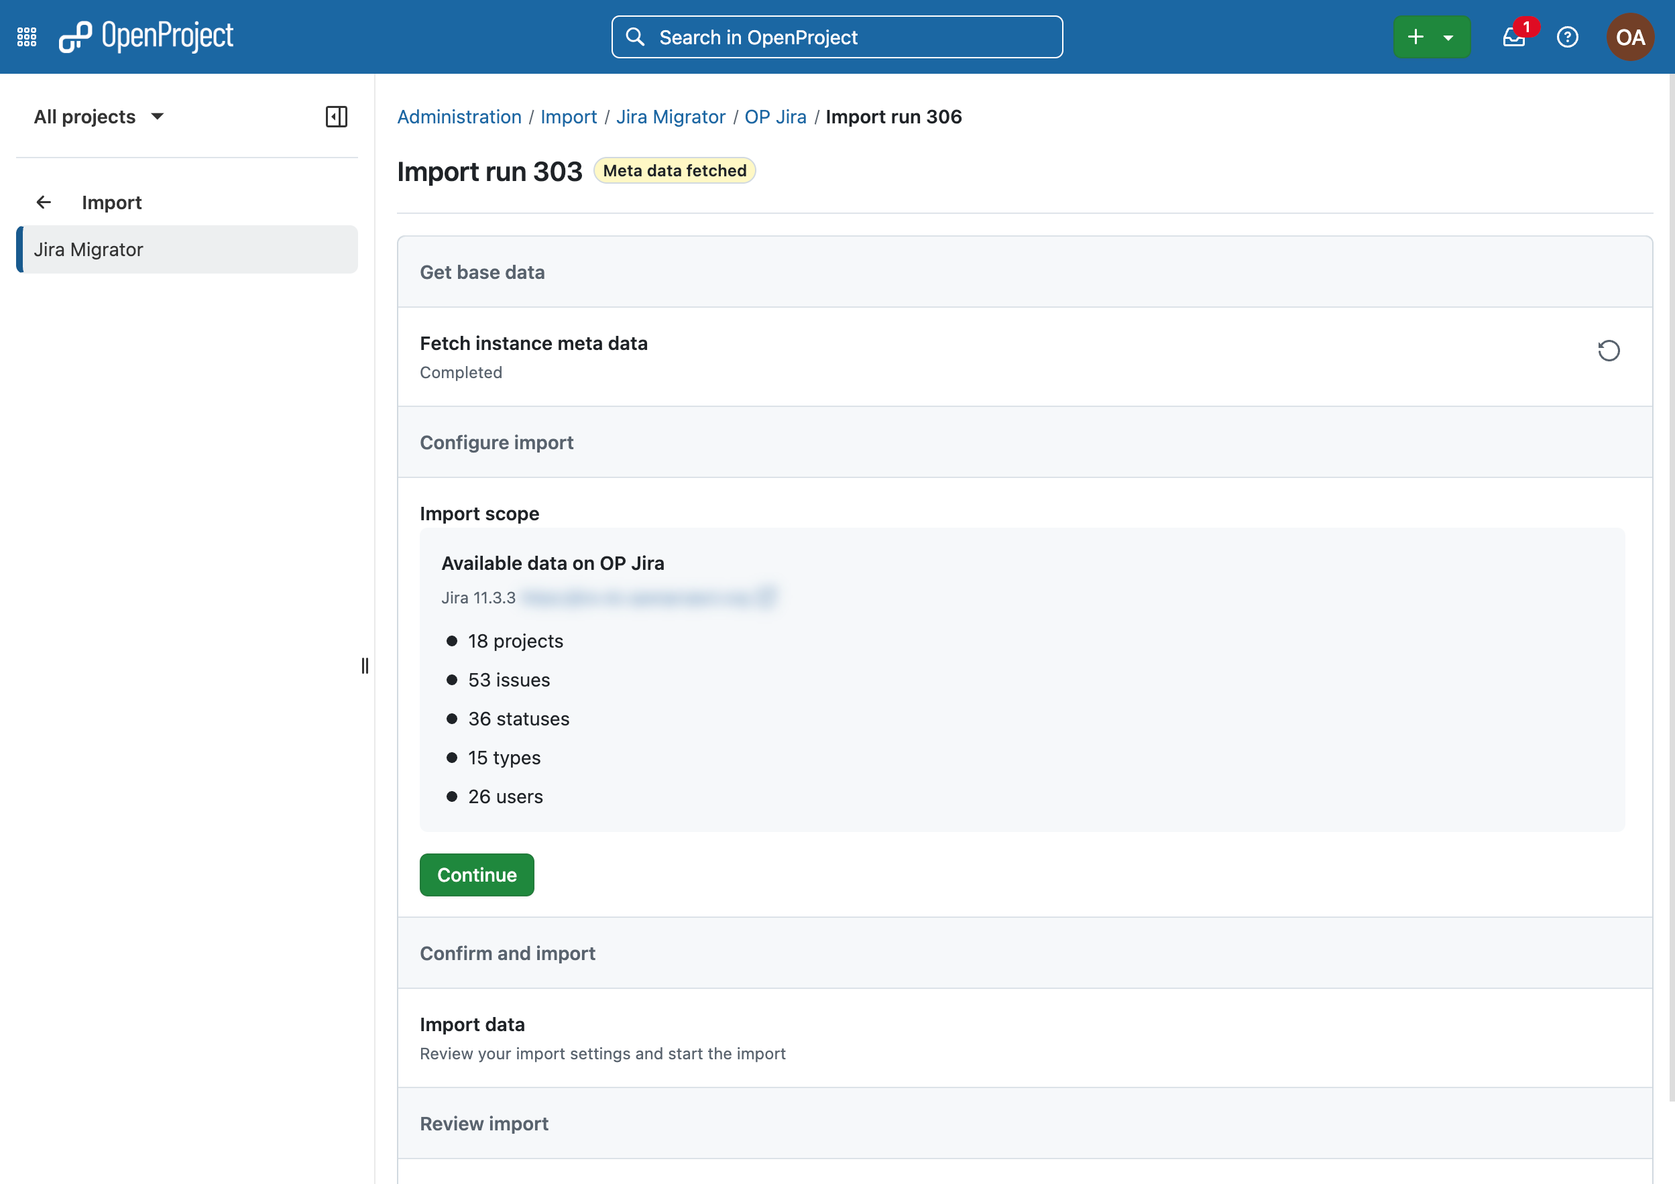Open the create dropdown arrow
The image size is (1675, 1184).
1449,37
